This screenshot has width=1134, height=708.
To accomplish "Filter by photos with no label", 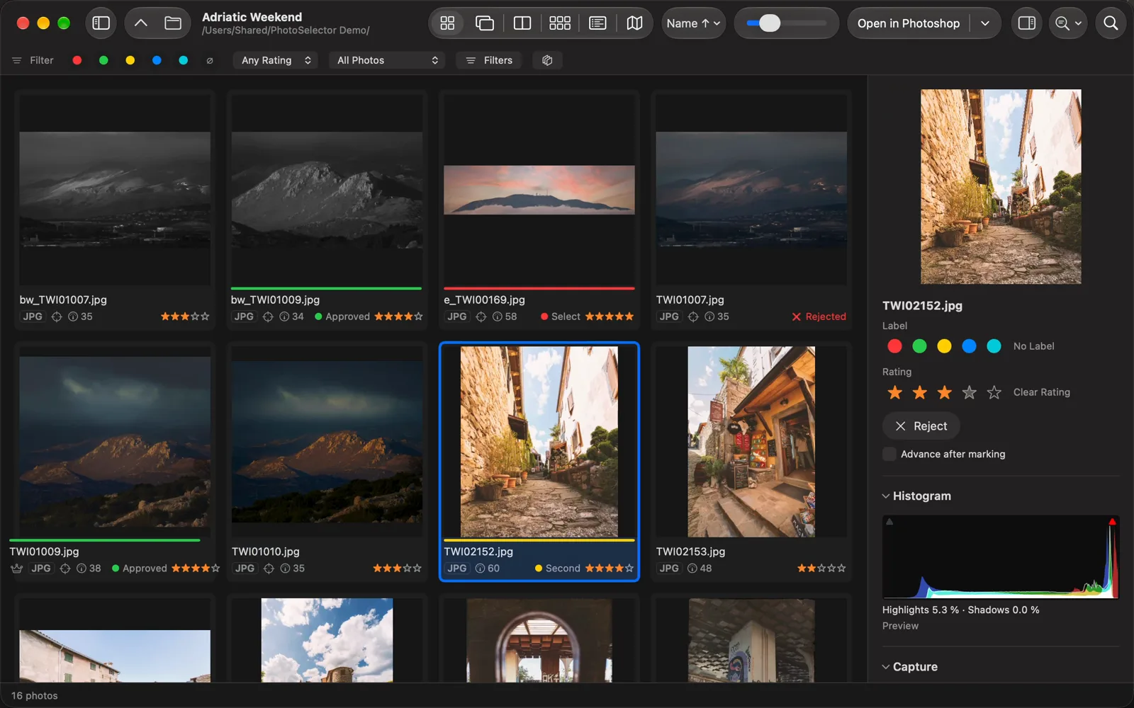I will [210, 60].
